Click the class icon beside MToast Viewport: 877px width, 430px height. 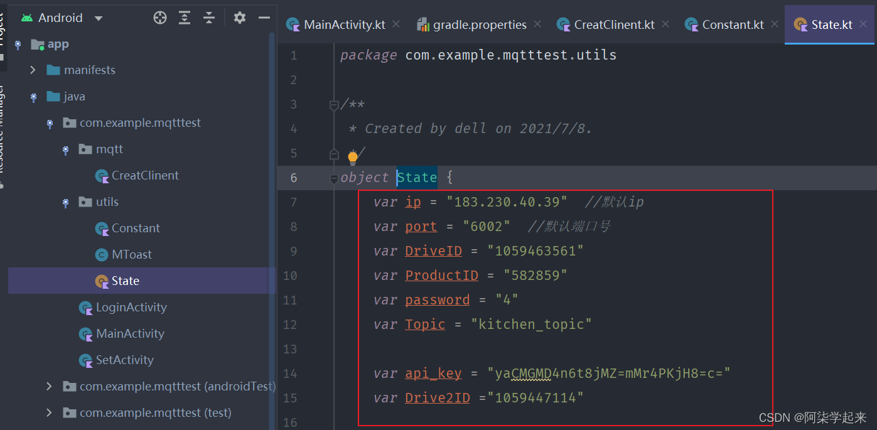(101, 255)
